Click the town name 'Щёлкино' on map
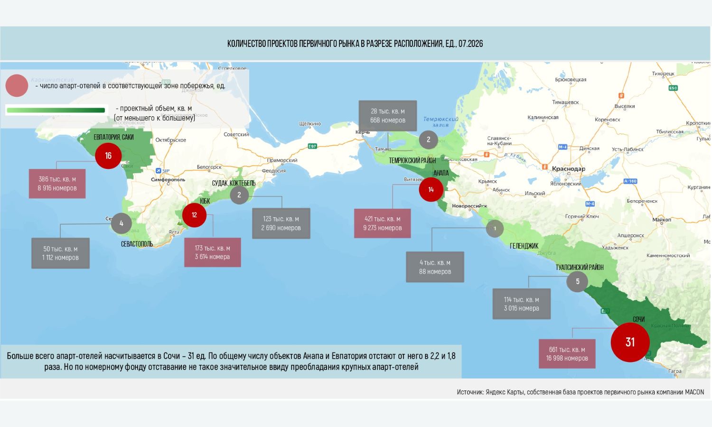The width and height of the screenshot is (712, 427). click(x=310, y=124)
